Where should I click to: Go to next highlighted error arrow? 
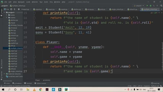[x=162, y=13]
